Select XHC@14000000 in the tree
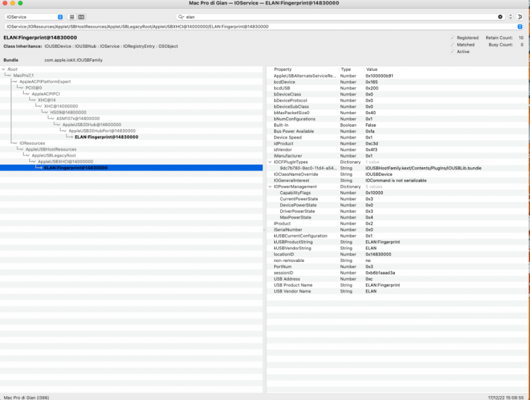 tap(61, 106)
